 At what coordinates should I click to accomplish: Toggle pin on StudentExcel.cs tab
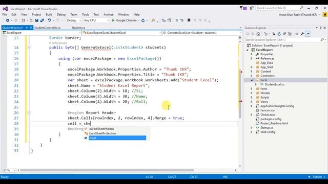click(x=27, y=28)
